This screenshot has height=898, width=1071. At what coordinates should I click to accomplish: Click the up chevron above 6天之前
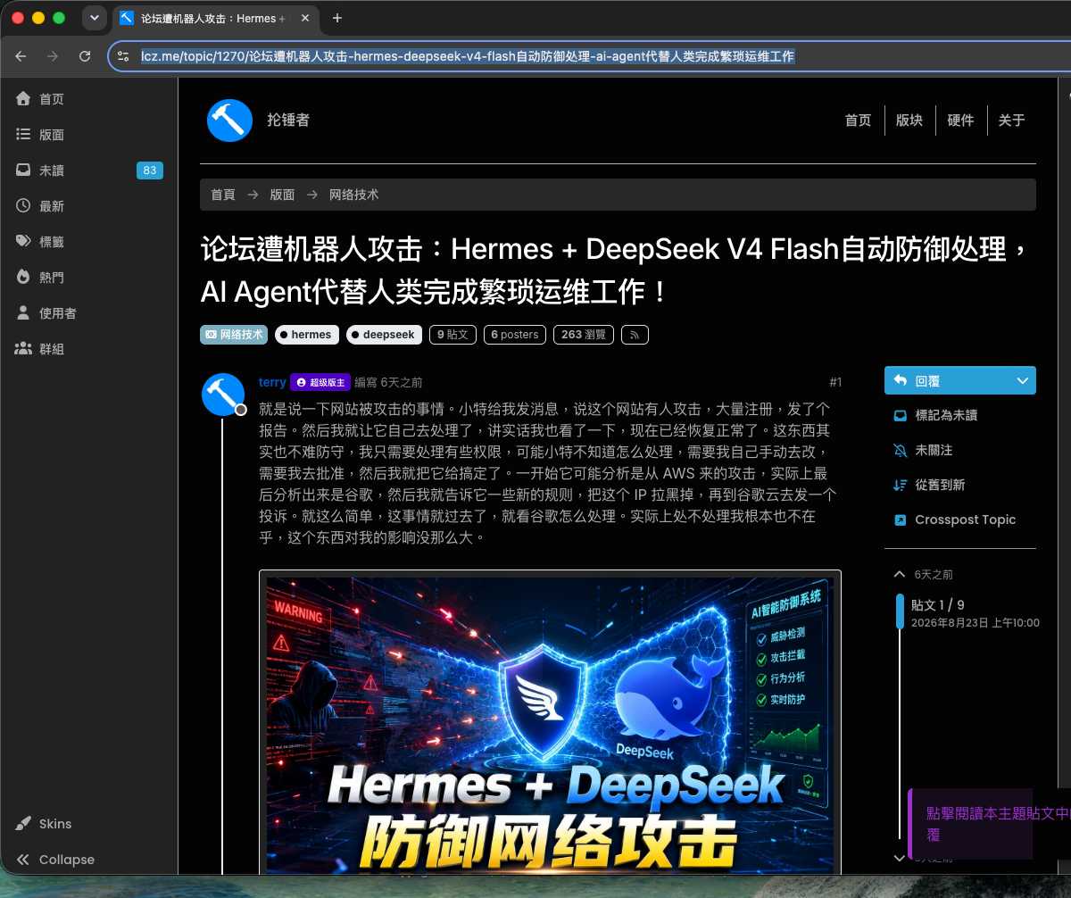pyautogui.click(x=900, y=574)
